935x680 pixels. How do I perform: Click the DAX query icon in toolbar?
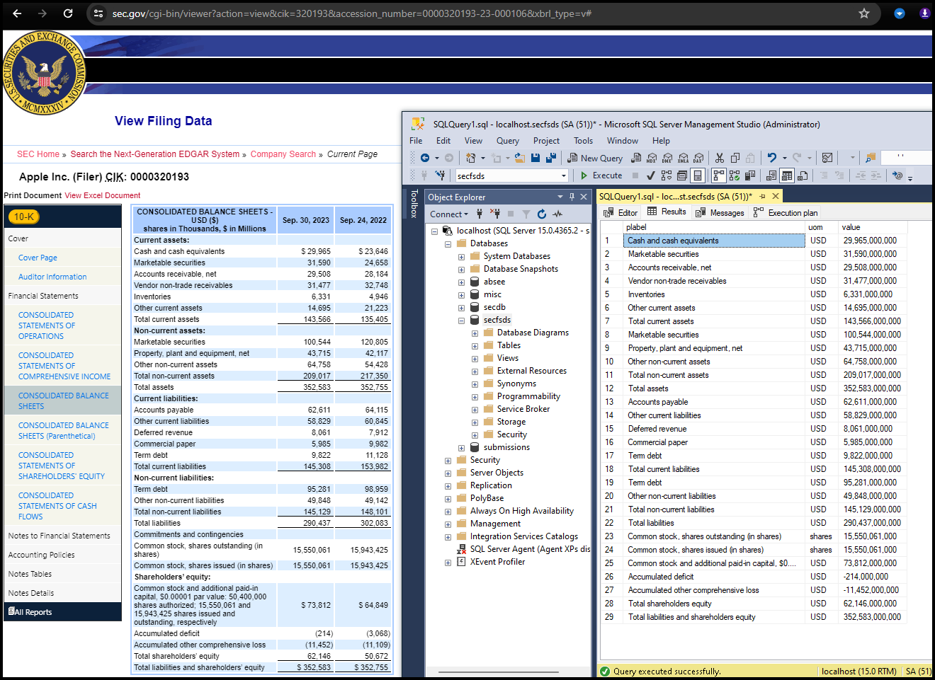click(698, 158)
